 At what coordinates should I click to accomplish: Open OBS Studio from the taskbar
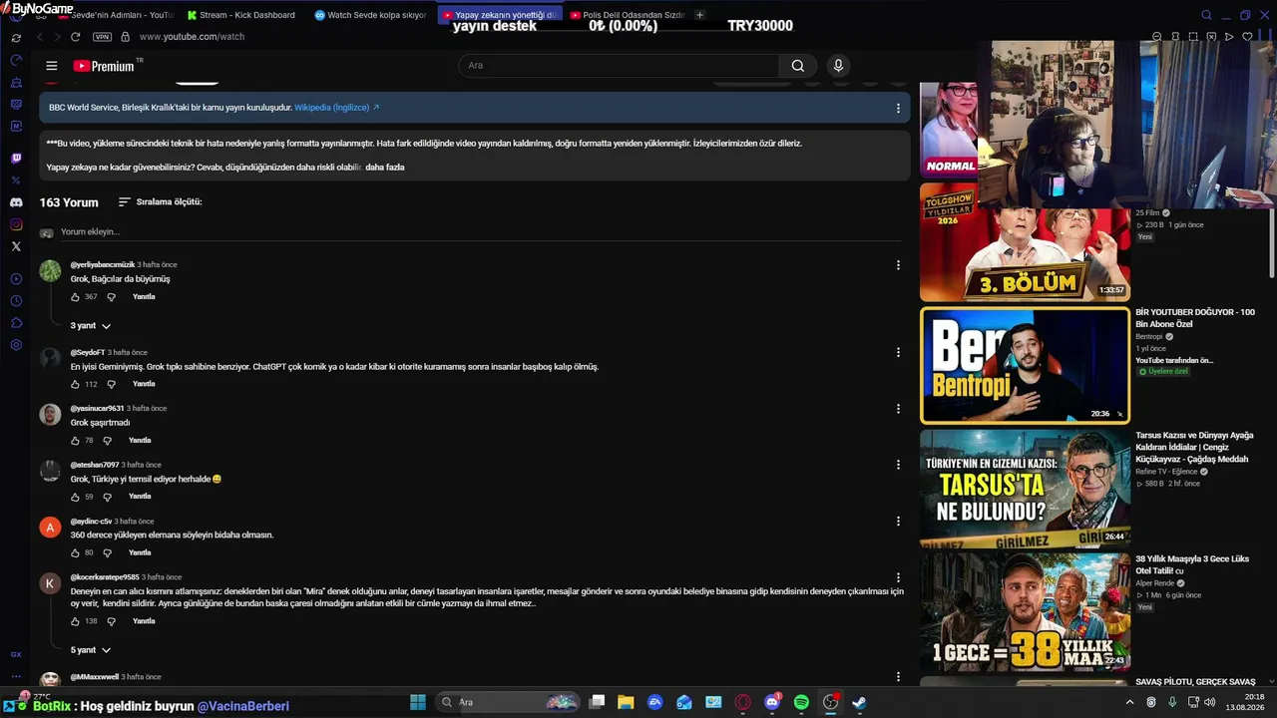(830, 702)
